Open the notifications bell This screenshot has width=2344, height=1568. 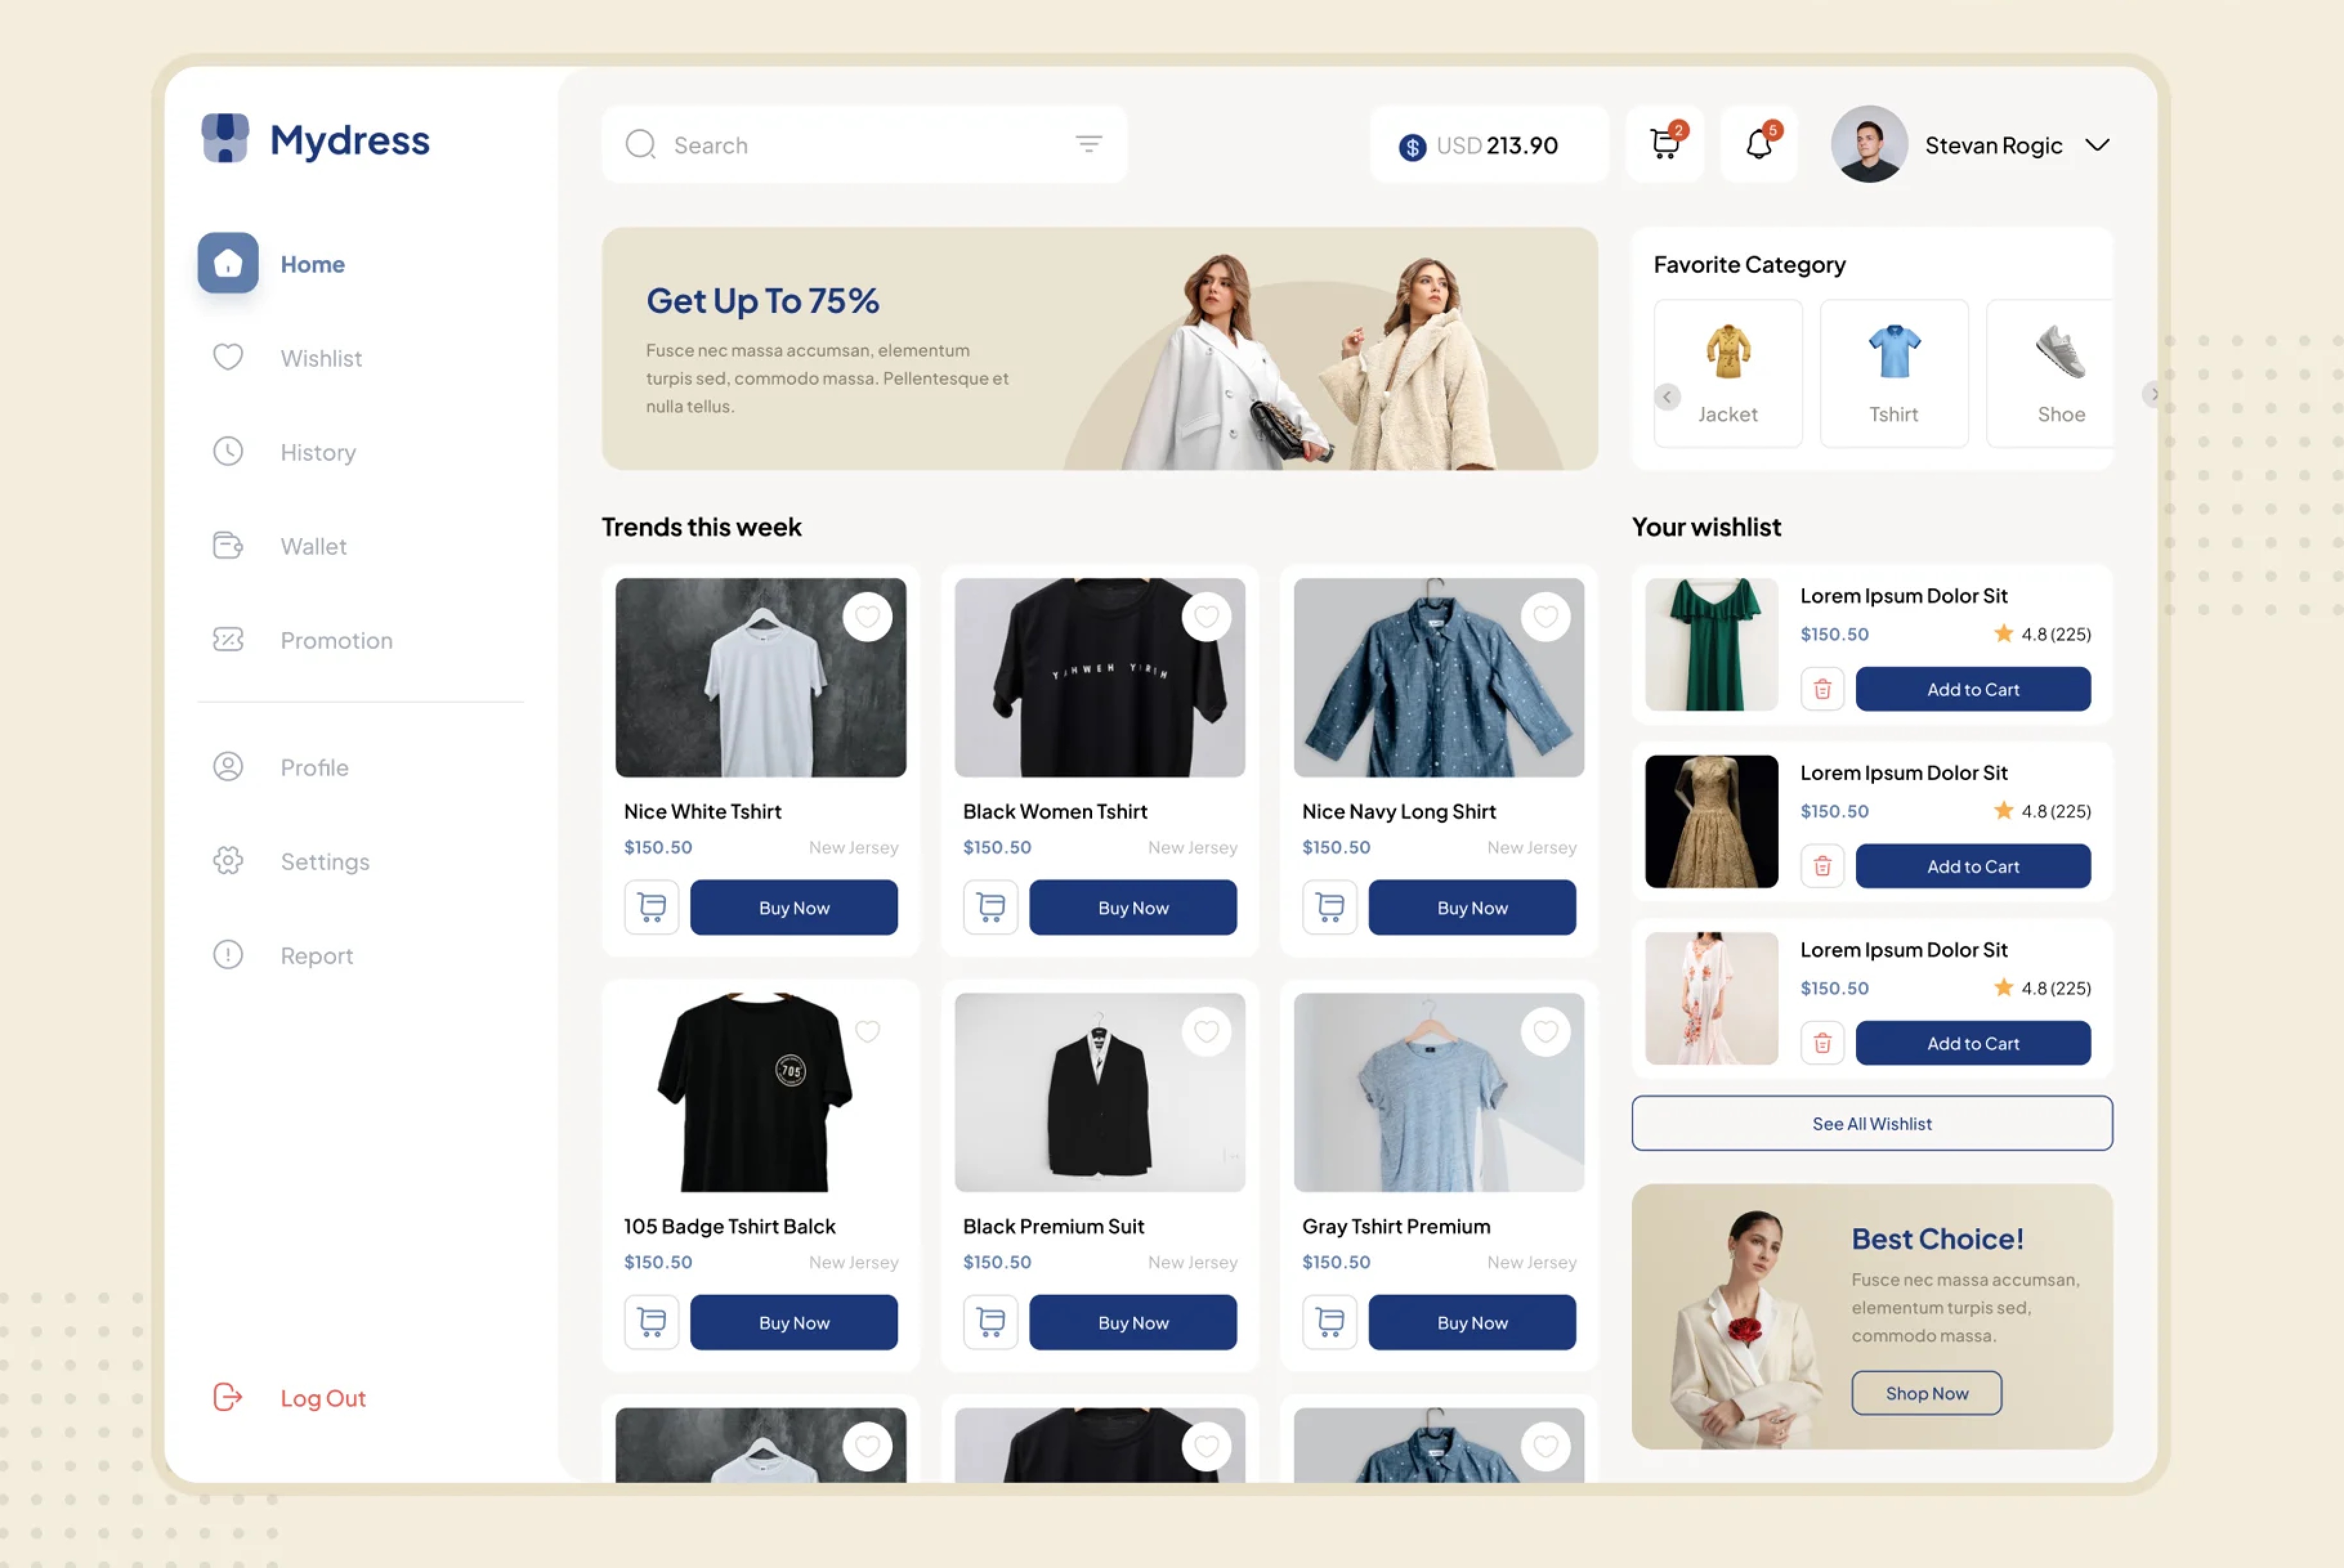coord(1759,145)
